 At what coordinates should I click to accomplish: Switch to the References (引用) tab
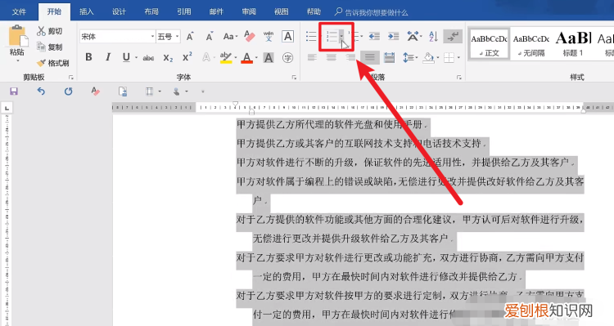[x=183, y=11]
